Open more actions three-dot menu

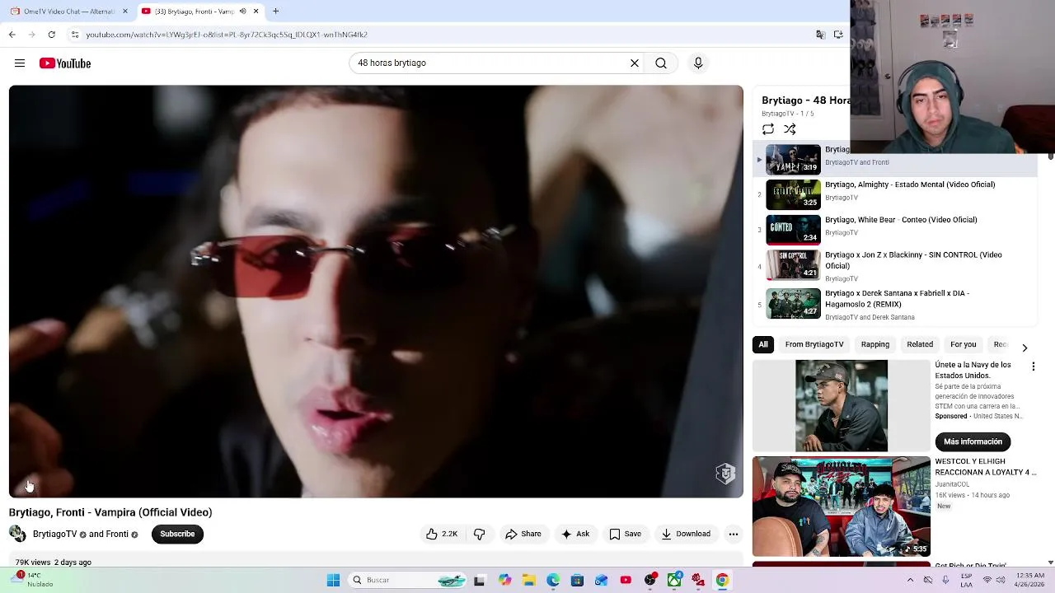click(734, 534)
